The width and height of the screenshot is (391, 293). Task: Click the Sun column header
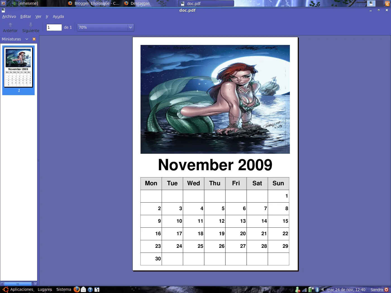coord(278,183)
